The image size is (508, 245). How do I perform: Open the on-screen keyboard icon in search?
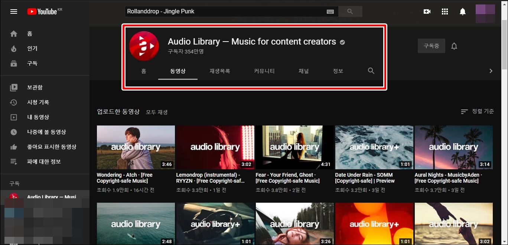tap(330, 12)
